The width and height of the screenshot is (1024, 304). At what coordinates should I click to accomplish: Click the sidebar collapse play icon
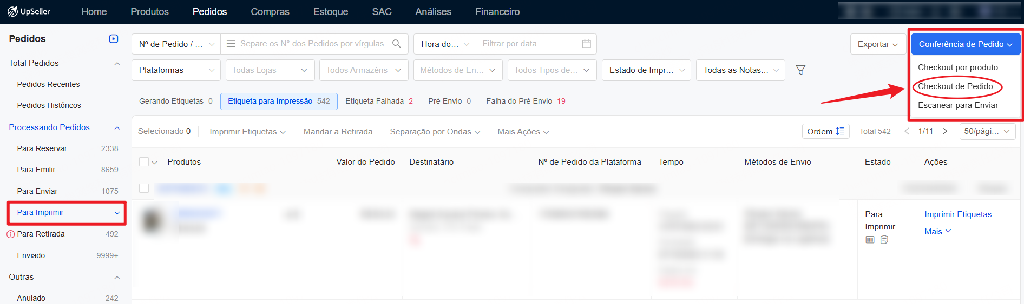114,39
